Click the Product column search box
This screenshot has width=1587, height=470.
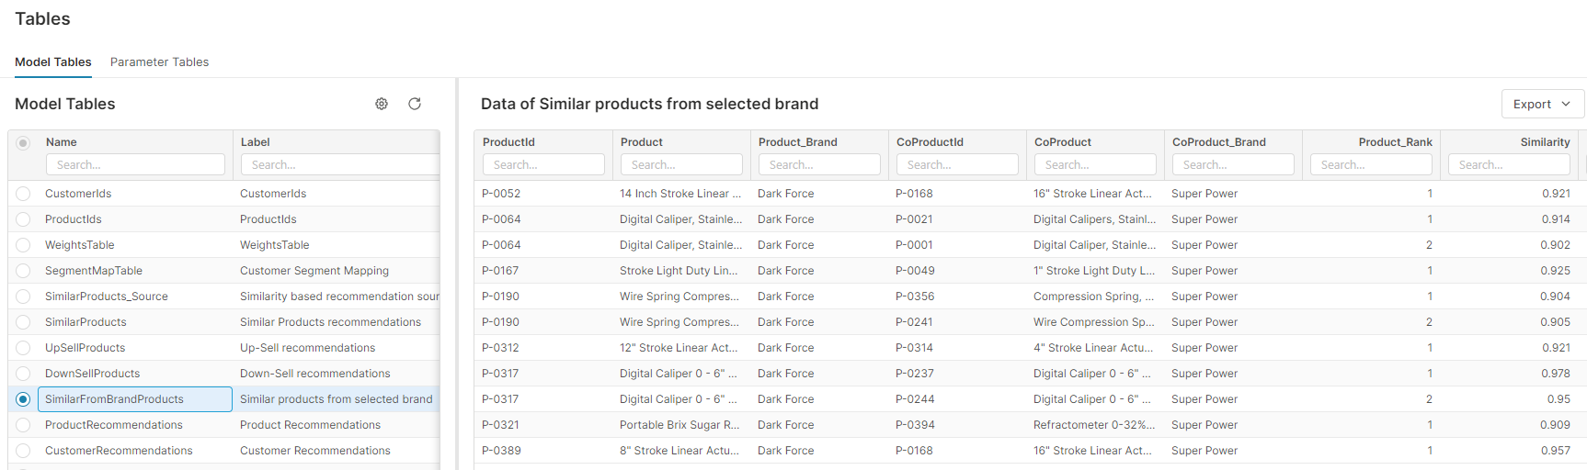(681, 164)
